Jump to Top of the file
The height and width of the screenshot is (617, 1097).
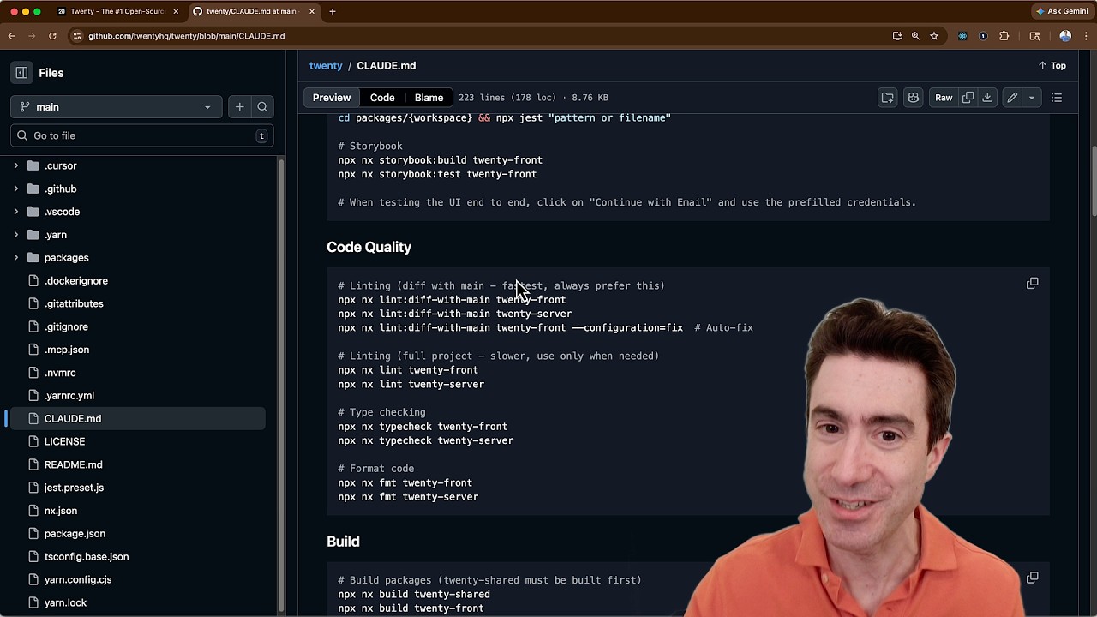click(1052, 65)
